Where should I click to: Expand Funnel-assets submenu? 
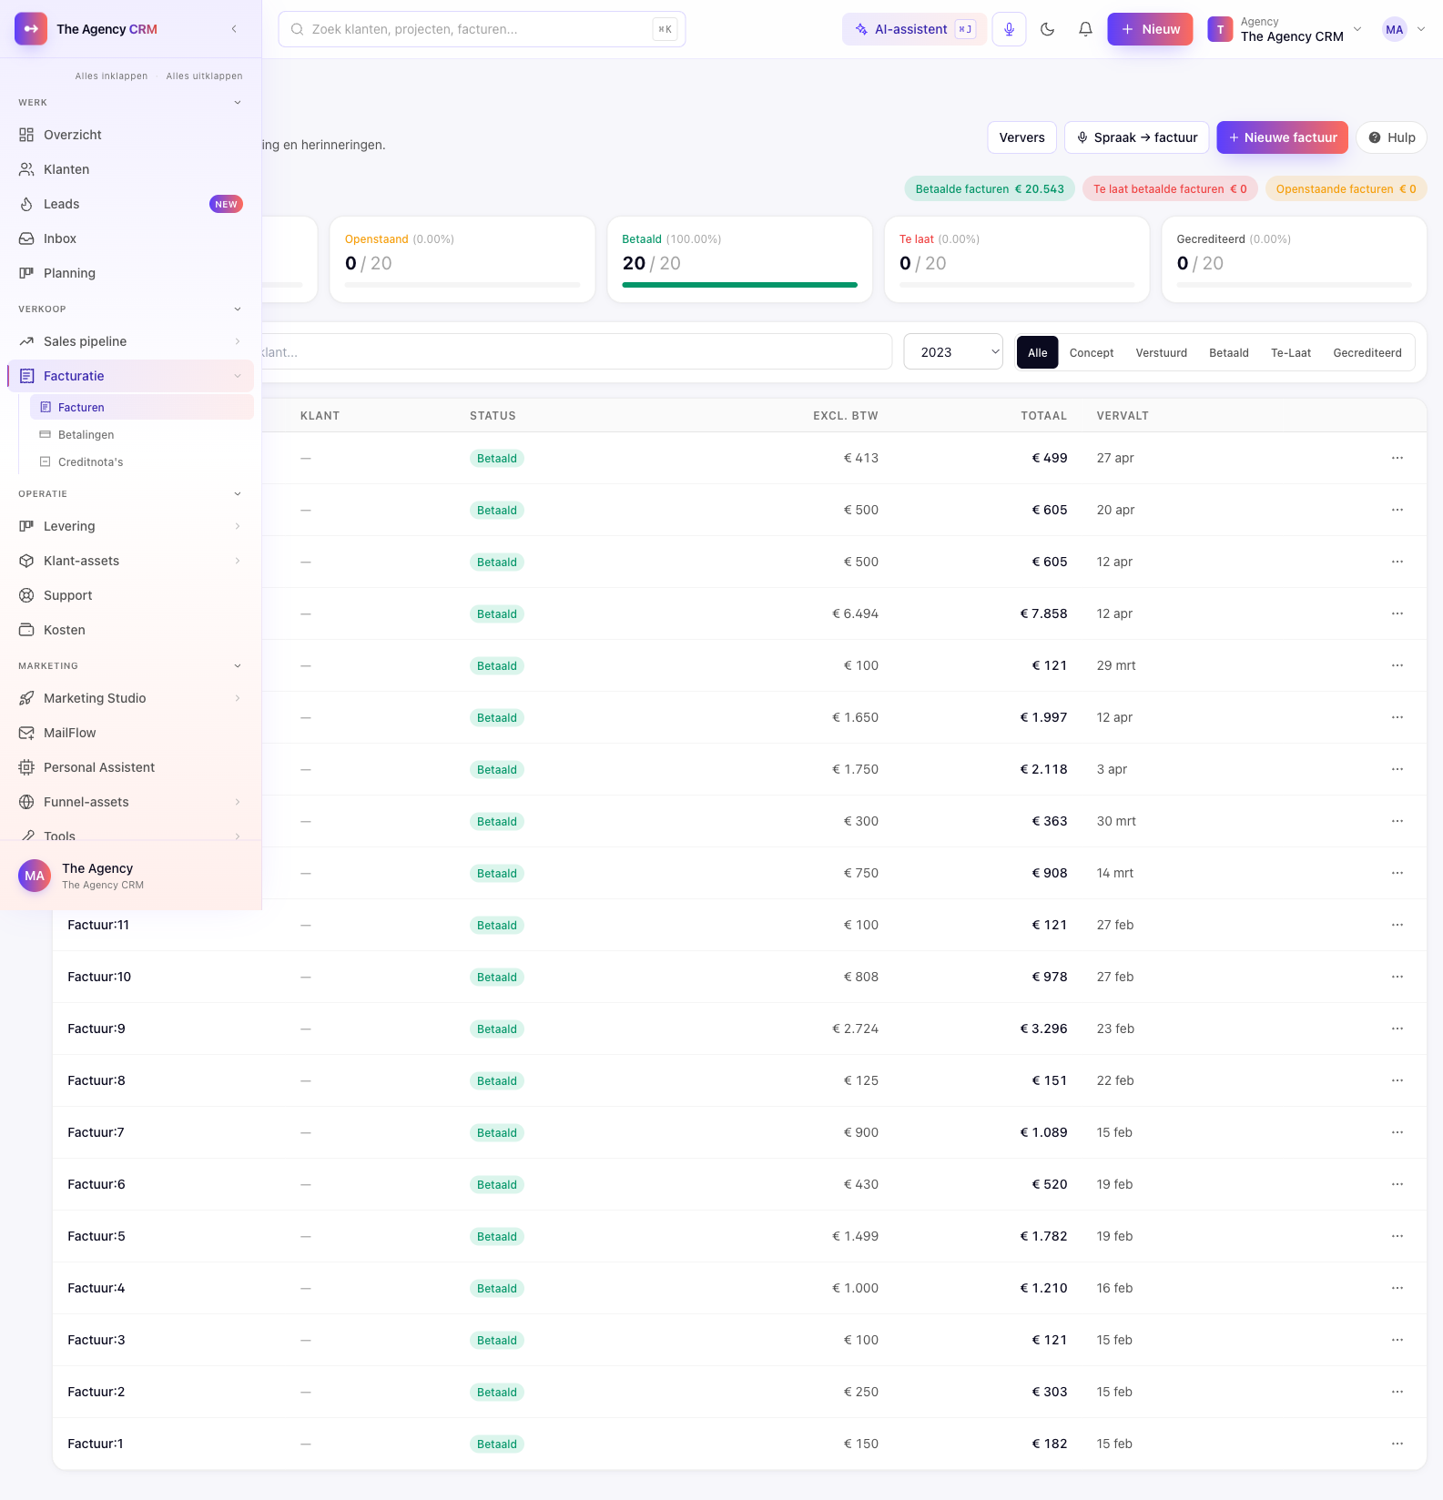point(238,802)
